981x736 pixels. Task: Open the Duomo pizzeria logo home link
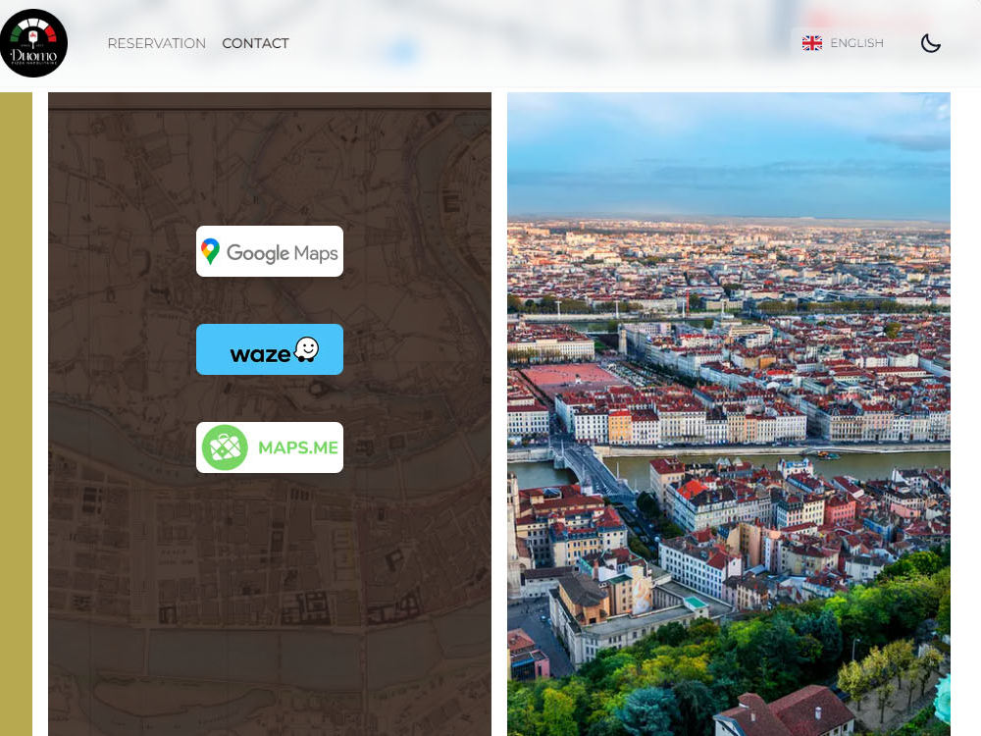tap(33, 43)
